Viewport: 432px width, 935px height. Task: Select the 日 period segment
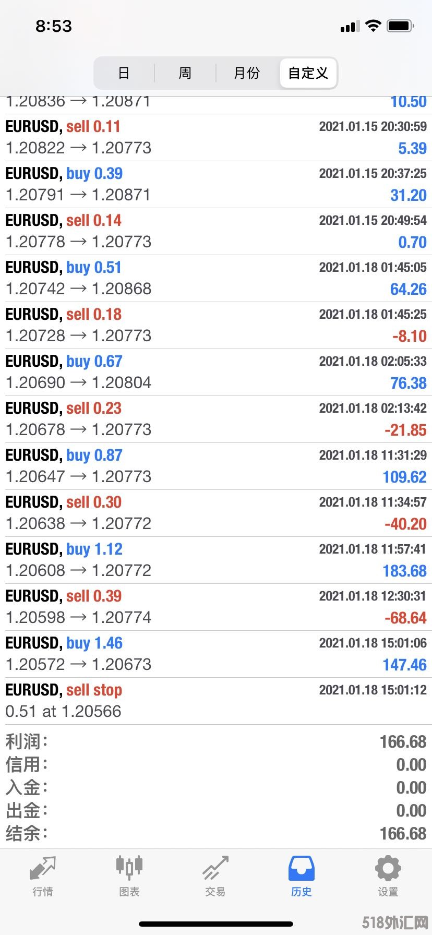[x=124, y=73]
